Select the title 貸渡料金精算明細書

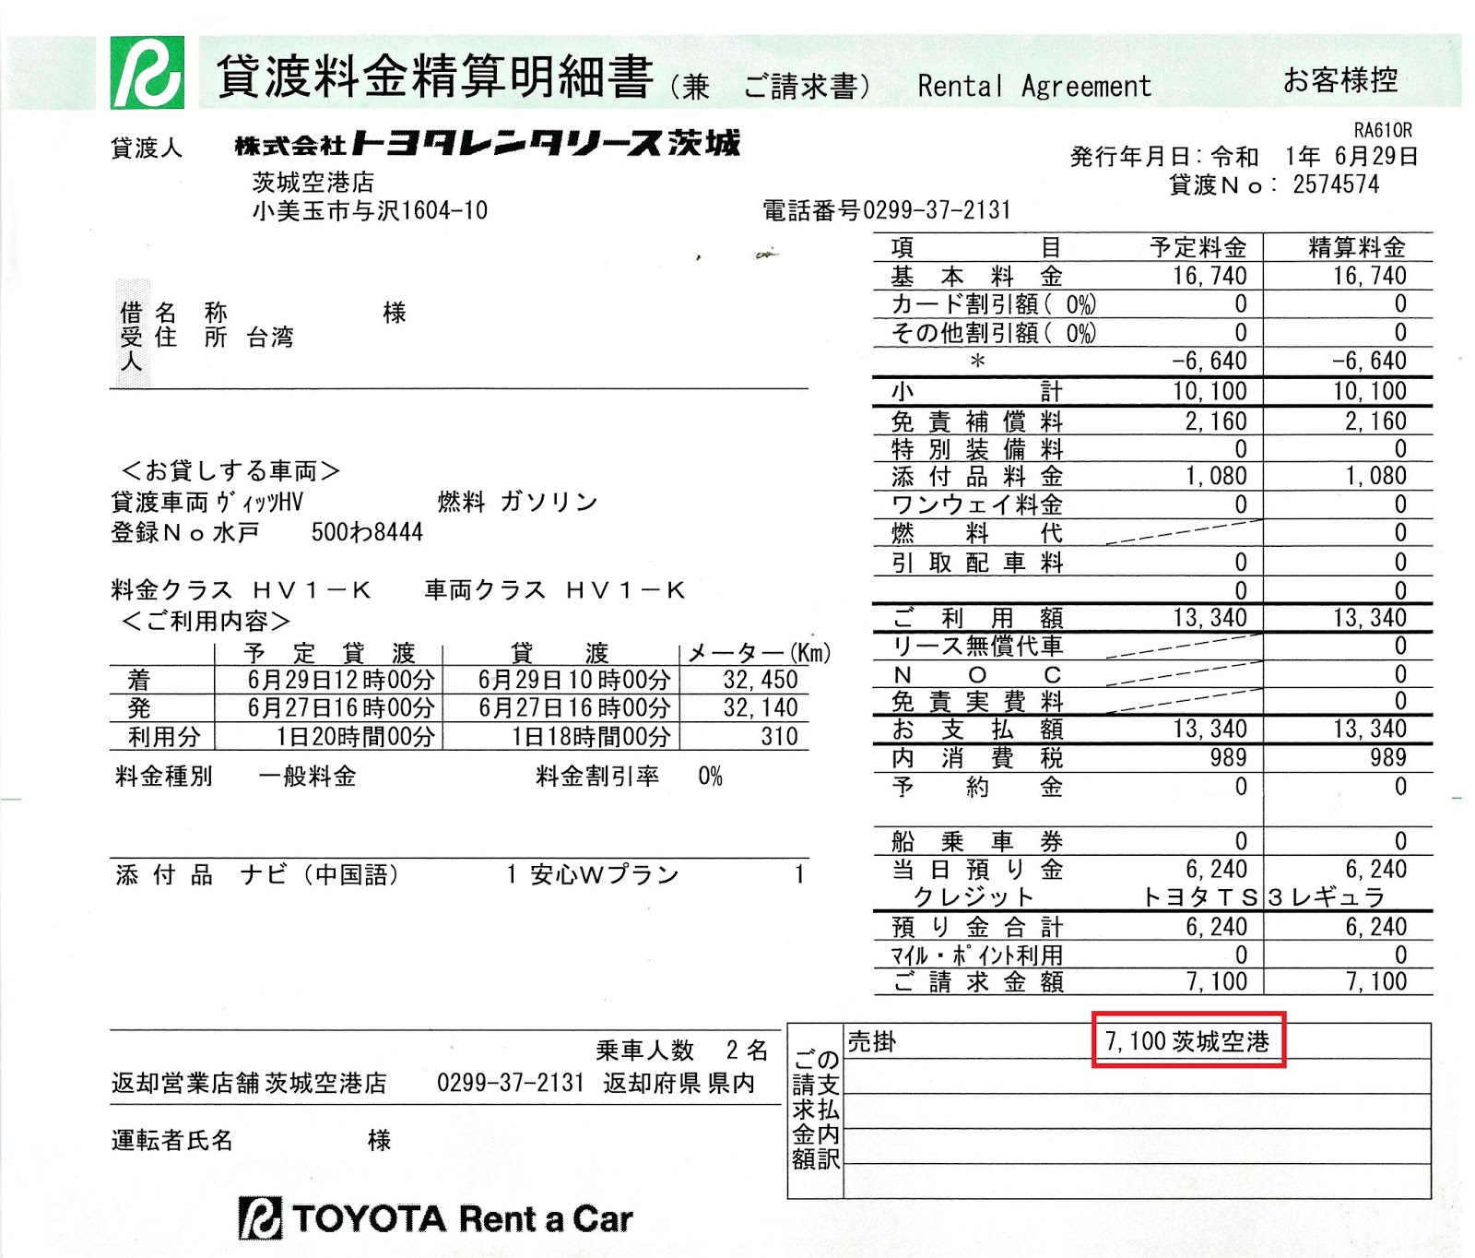tap(435, 77)
